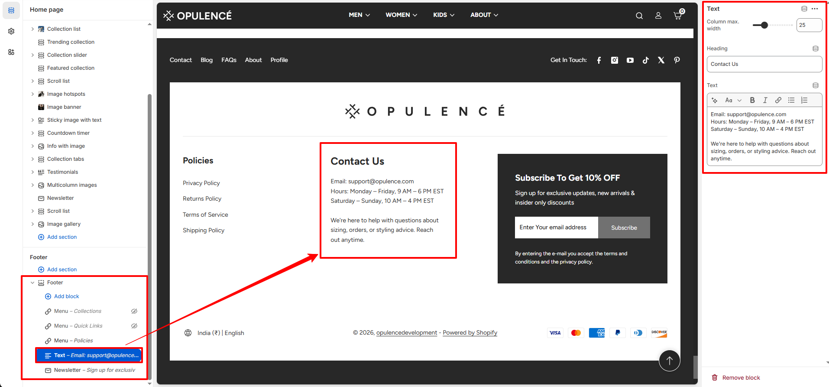
Task: Connect dynamic source for Text field
Action: pyautogui.click(x=816, y=85)
